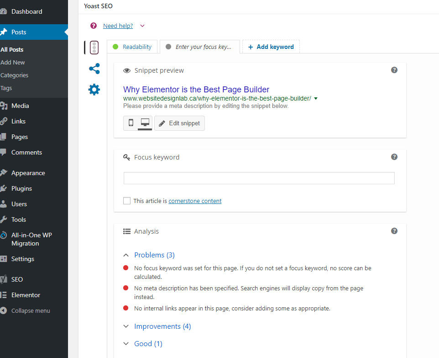Click the Focus keyword input field
The width and height of the screenshot is (439, 358).
259,178
